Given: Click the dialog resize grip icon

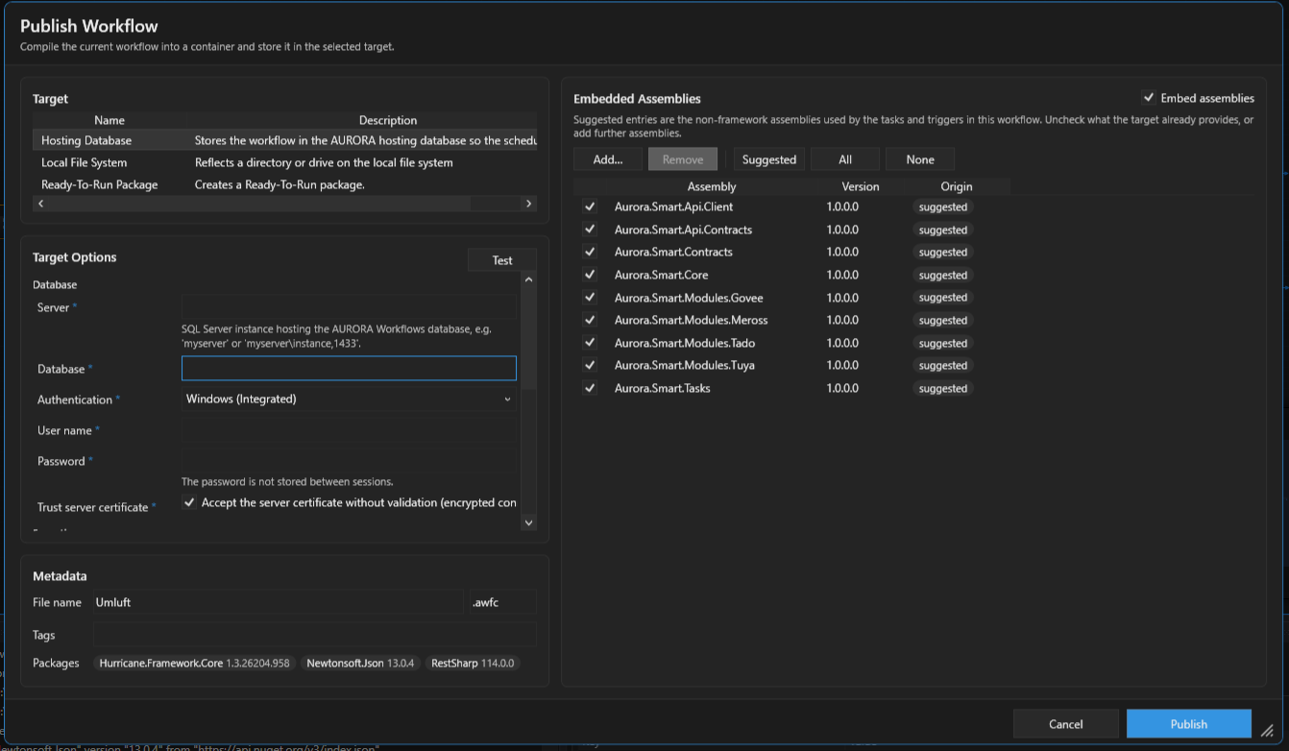Looking at the screenshot, I should (1268, 730).
